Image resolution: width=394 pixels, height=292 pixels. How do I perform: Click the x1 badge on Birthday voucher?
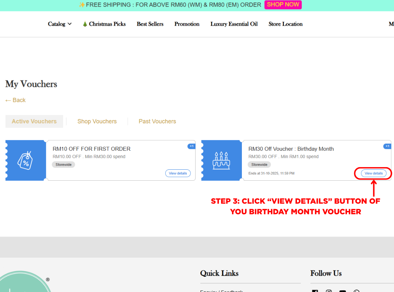point(387,146)
